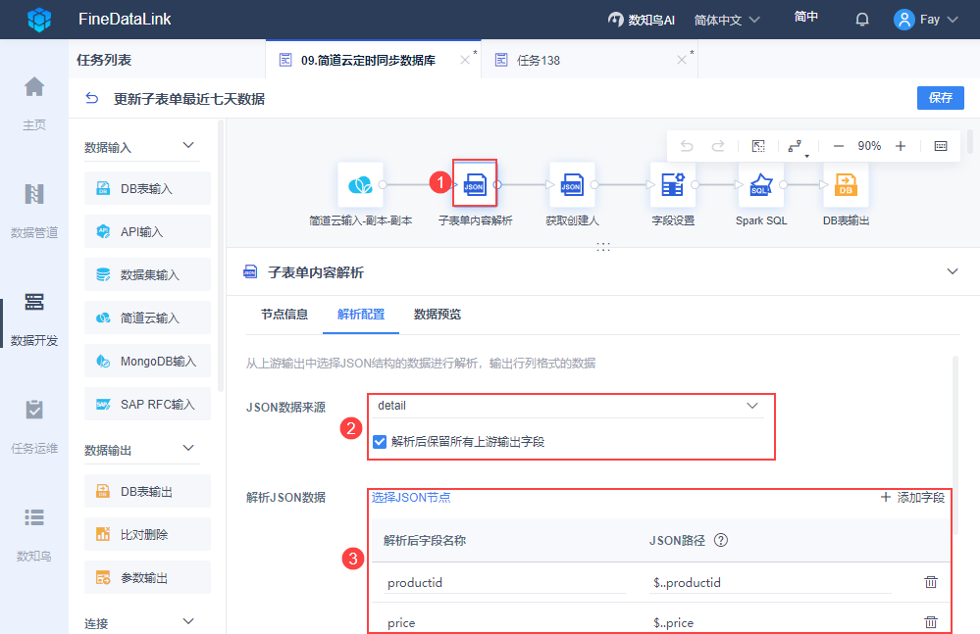Switch to the 任务138 tab
Viewport: 980px width, 634px height.
[x=539, y=60]
